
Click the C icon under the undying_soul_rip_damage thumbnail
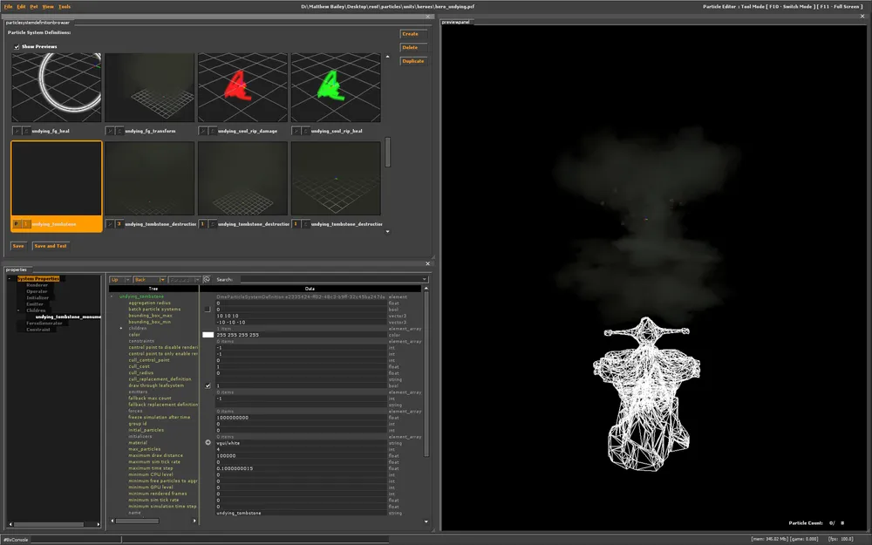pyautogui.click(x=212, y=131)
